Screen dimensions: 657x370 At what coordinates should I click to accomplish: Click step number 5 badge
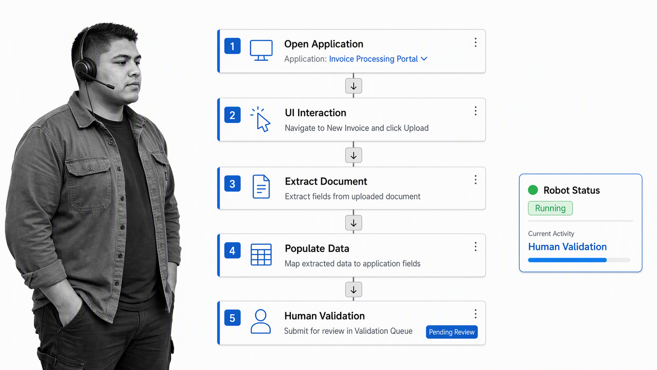click(233, 318)
